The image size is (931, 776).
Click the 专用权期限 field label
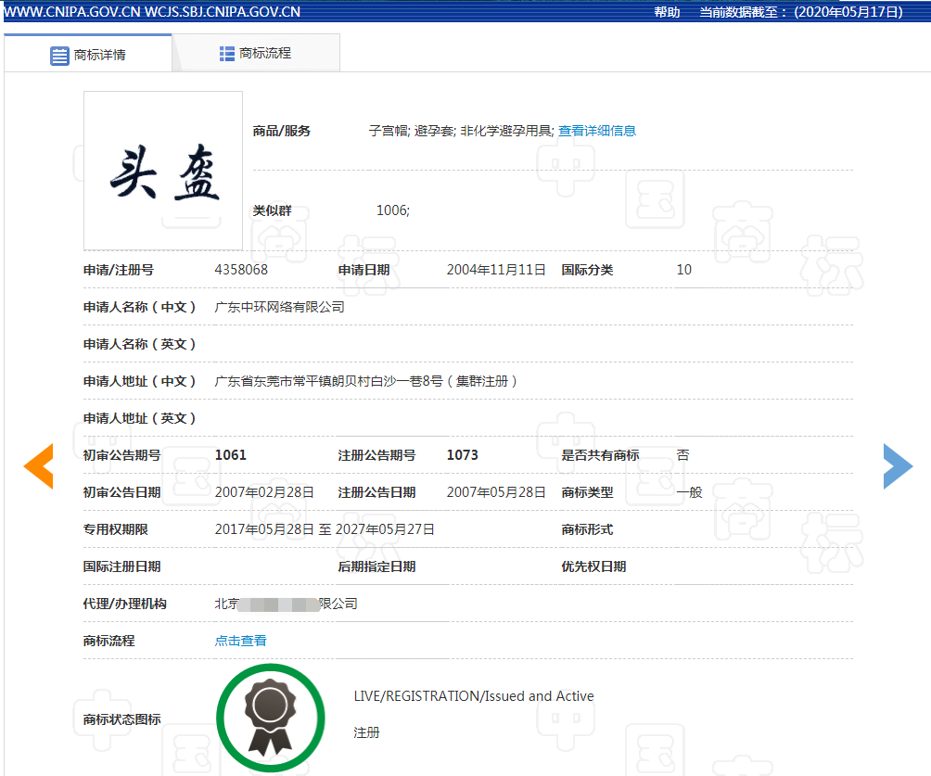click(x=115, y=529)
